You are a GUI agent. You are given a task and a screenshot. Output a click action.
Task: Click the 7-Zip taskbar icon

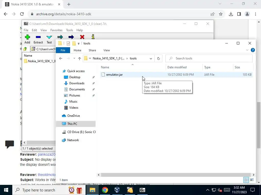[x=142, y=190]
